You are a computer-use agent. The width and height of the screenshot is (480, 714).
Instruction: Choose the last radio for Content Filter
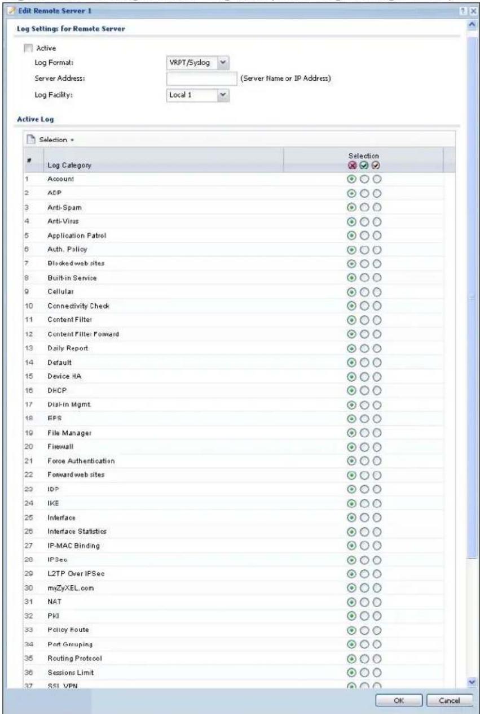tap(377, 320)
